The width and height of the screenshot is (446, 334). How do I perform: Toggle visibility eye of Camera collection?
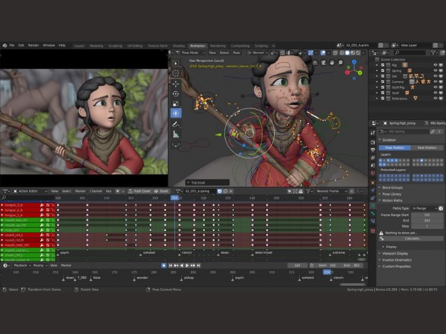click(x=435, y=81)
